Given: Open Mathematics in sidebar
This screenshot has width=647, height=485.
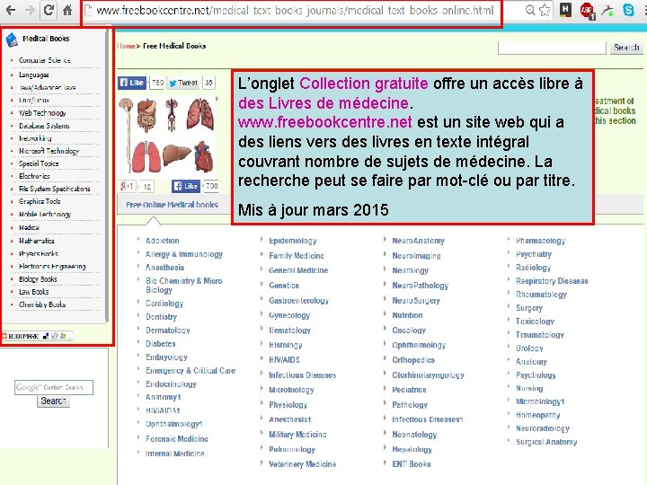Looking at the screenshot, I should point(36,241).
